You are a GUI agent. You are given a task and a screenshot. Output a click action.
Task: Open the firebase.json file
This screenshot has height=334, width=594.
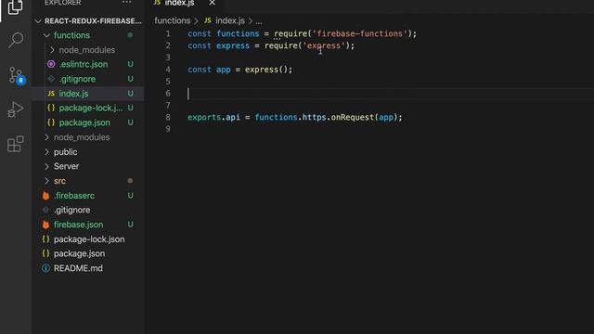78,225
